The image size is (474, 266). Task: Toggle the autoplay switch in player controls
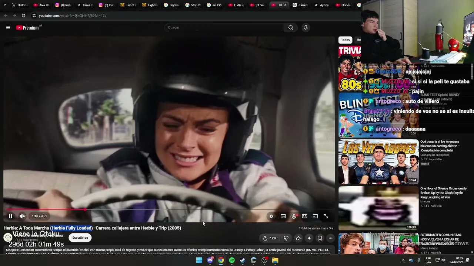(x=271, y=216)
